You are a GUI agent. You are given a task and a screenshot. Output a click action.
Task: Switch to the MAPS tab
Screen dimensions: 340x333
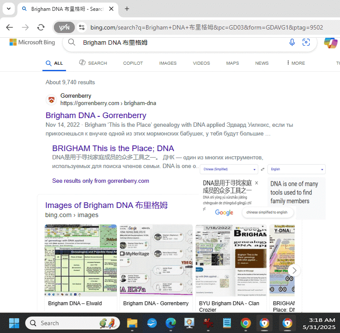click(233, 63)
